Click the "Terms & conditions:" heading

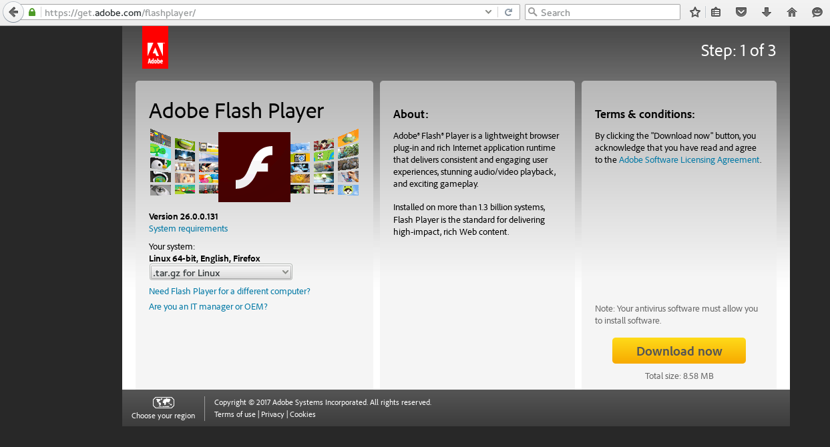coord(645,114)
